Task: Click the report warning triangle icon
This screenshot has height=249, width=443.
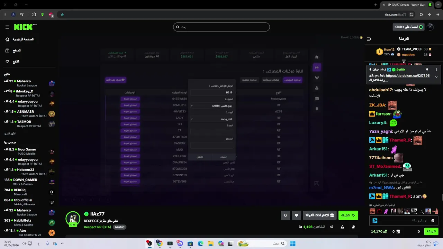Action: click(x=342, y=227)
